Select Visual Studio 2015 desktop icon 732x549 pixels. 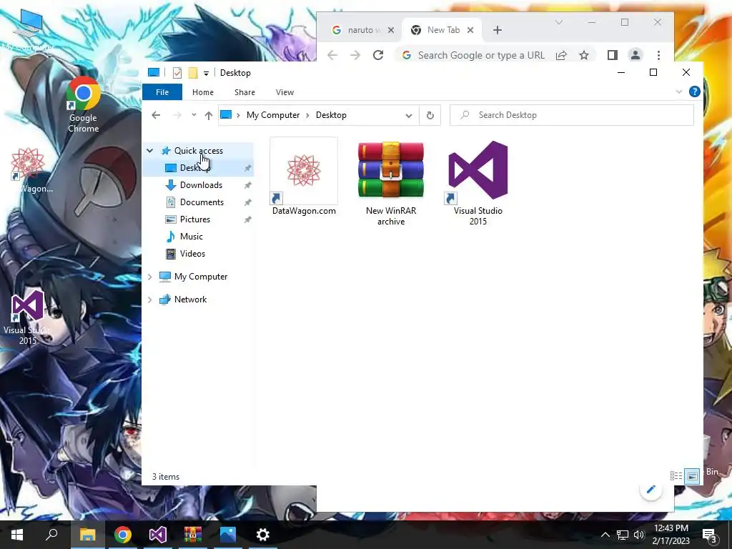pos(28,317)
